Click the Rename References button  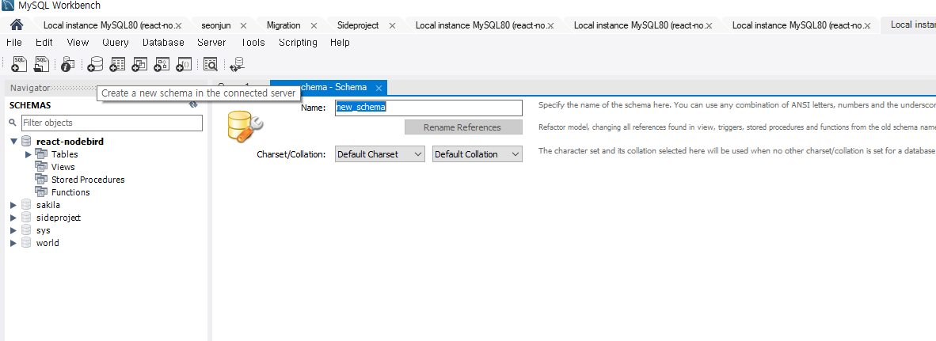click(x=463, y=127)
